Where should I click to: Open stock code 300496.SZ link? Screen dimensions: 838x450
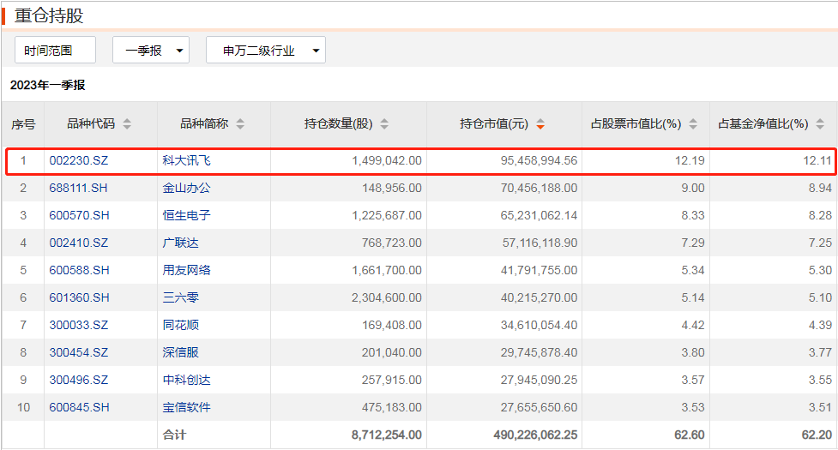(79, 380)
